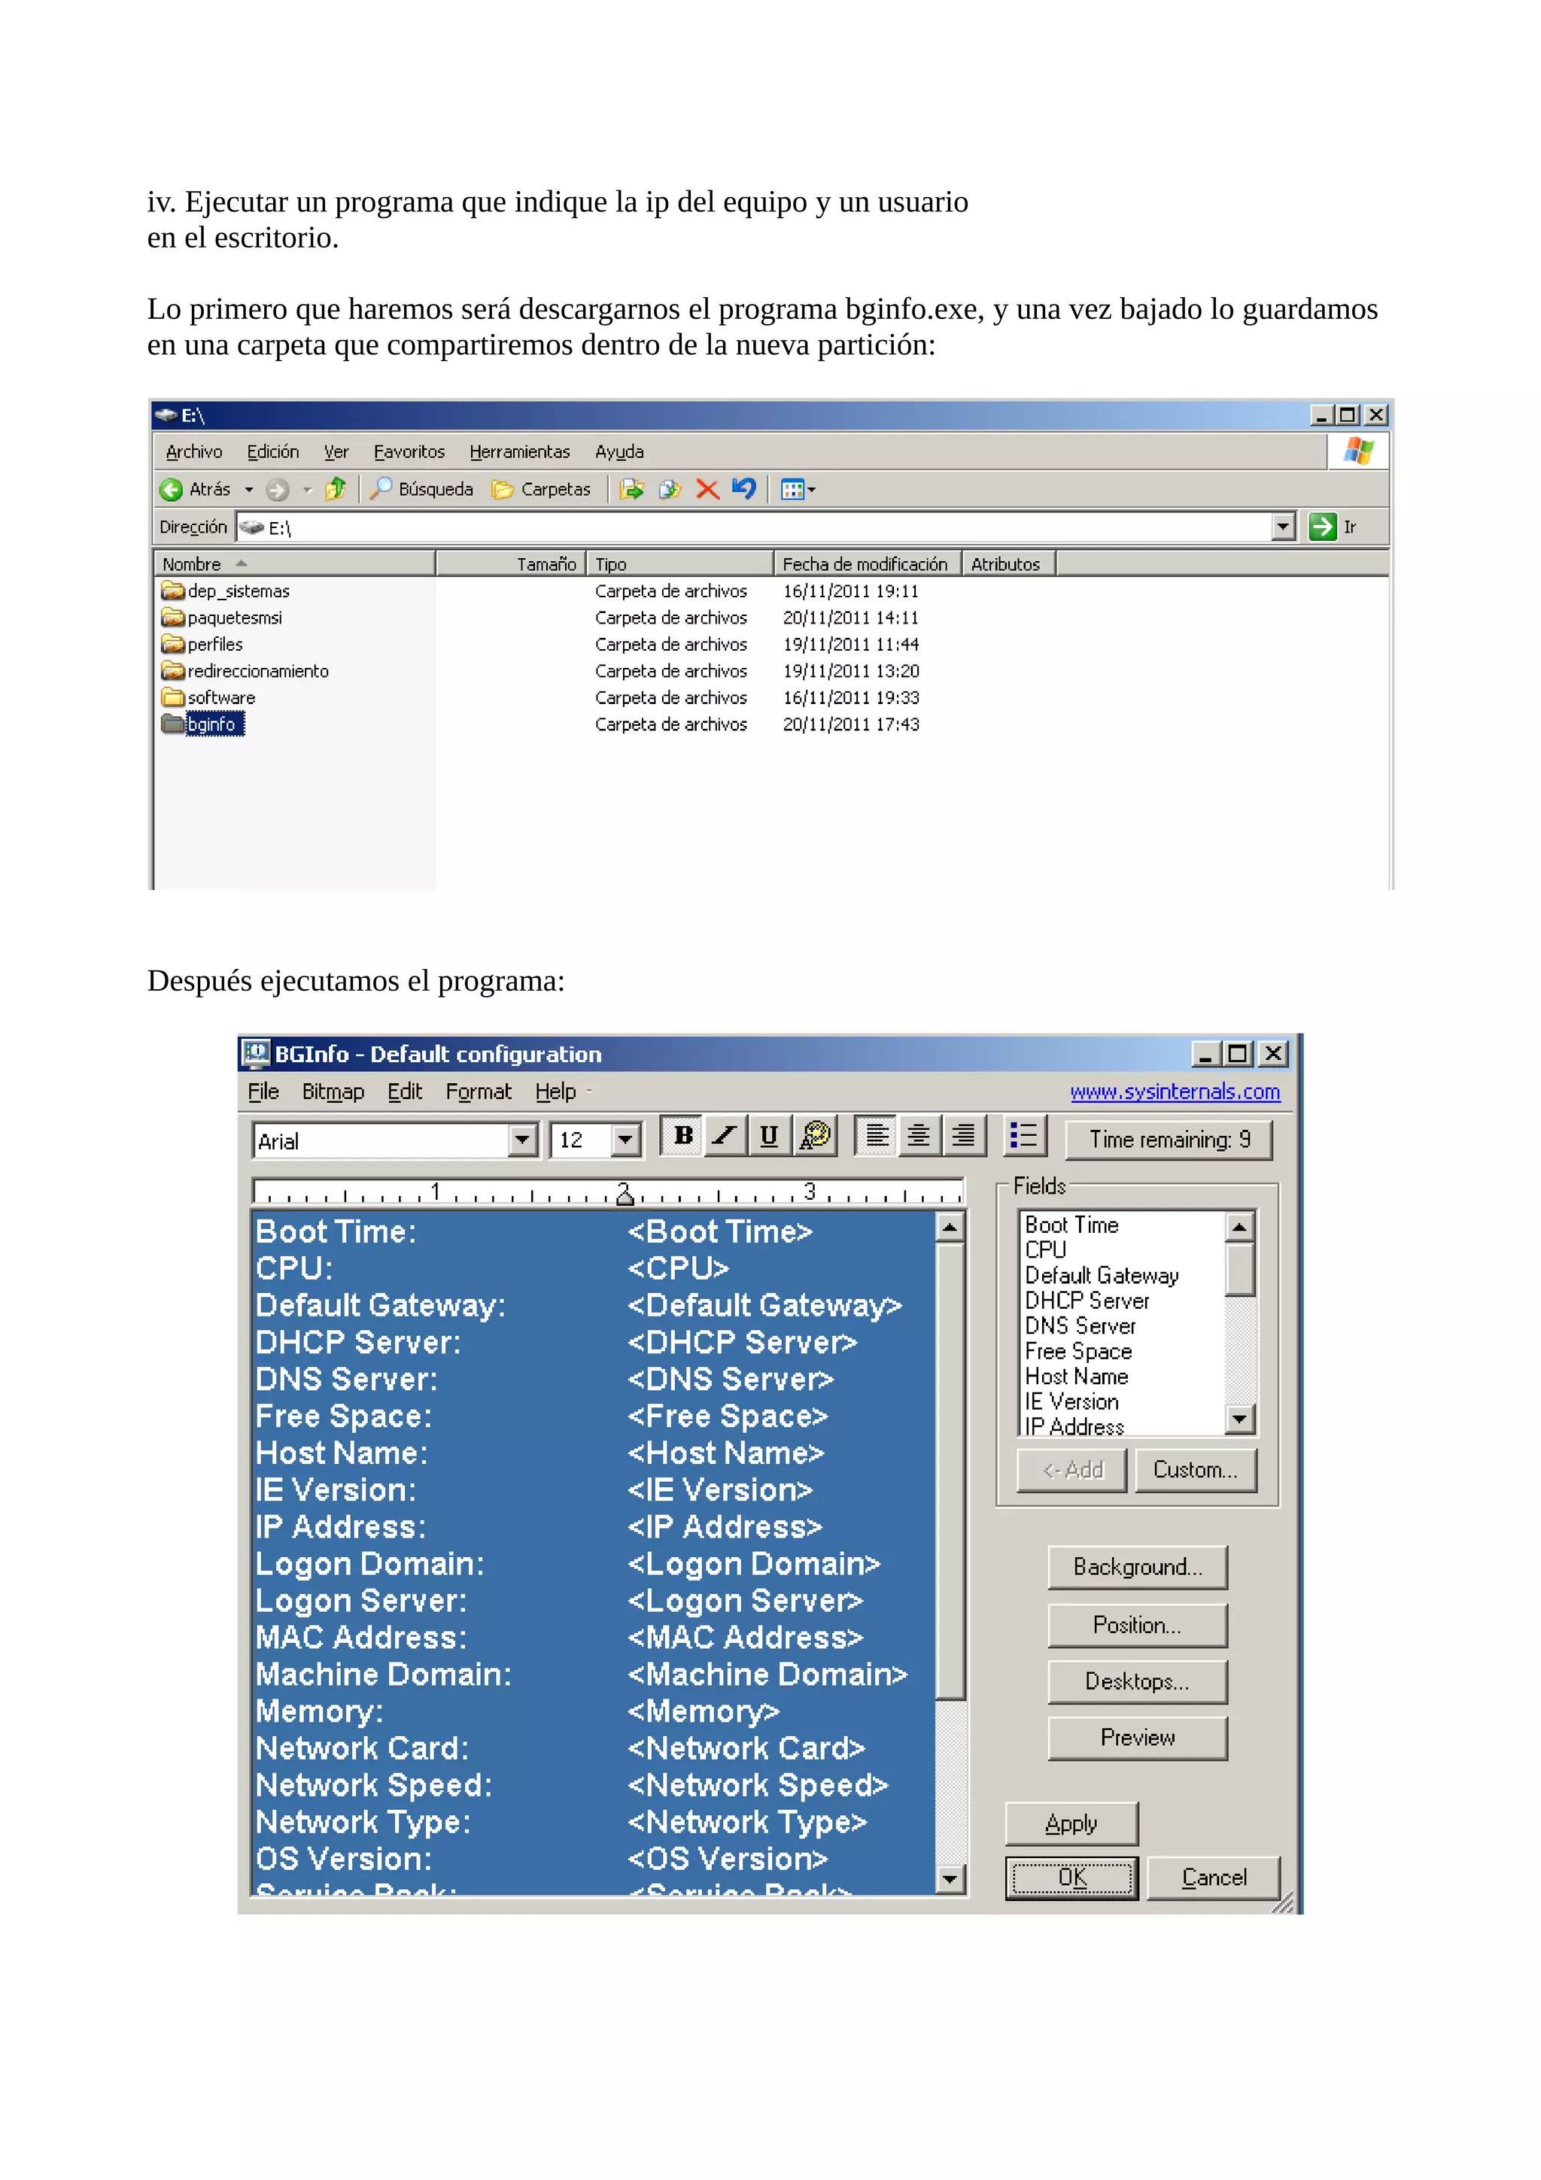
Task: Align text right in BGInfo
Action: [964, 1136]
